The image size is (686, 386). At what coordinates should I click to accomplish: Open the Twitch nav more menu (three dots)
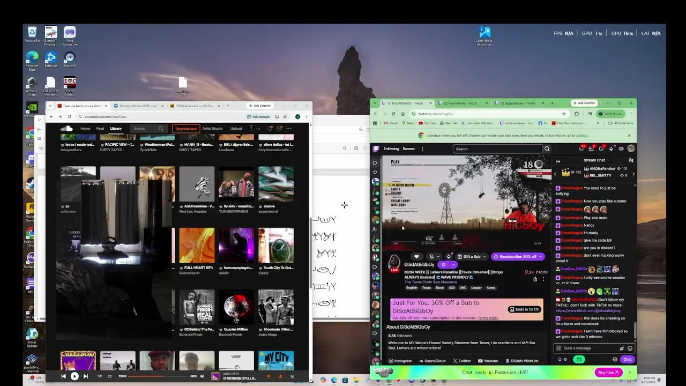tap(422, 149)
